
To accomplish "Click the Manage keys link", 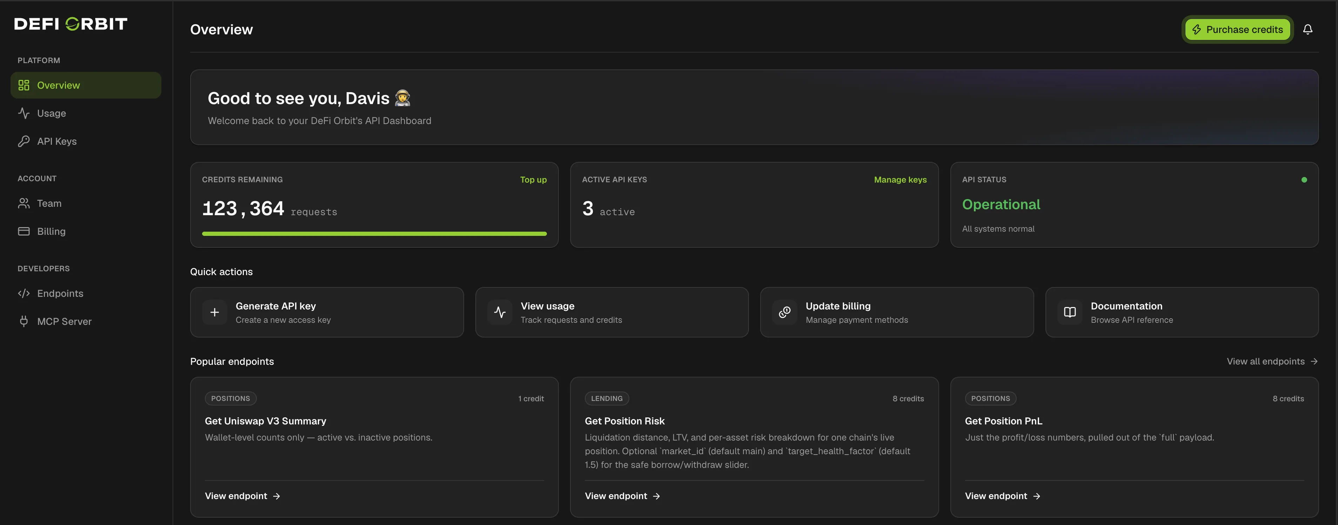I will [900, 179].
